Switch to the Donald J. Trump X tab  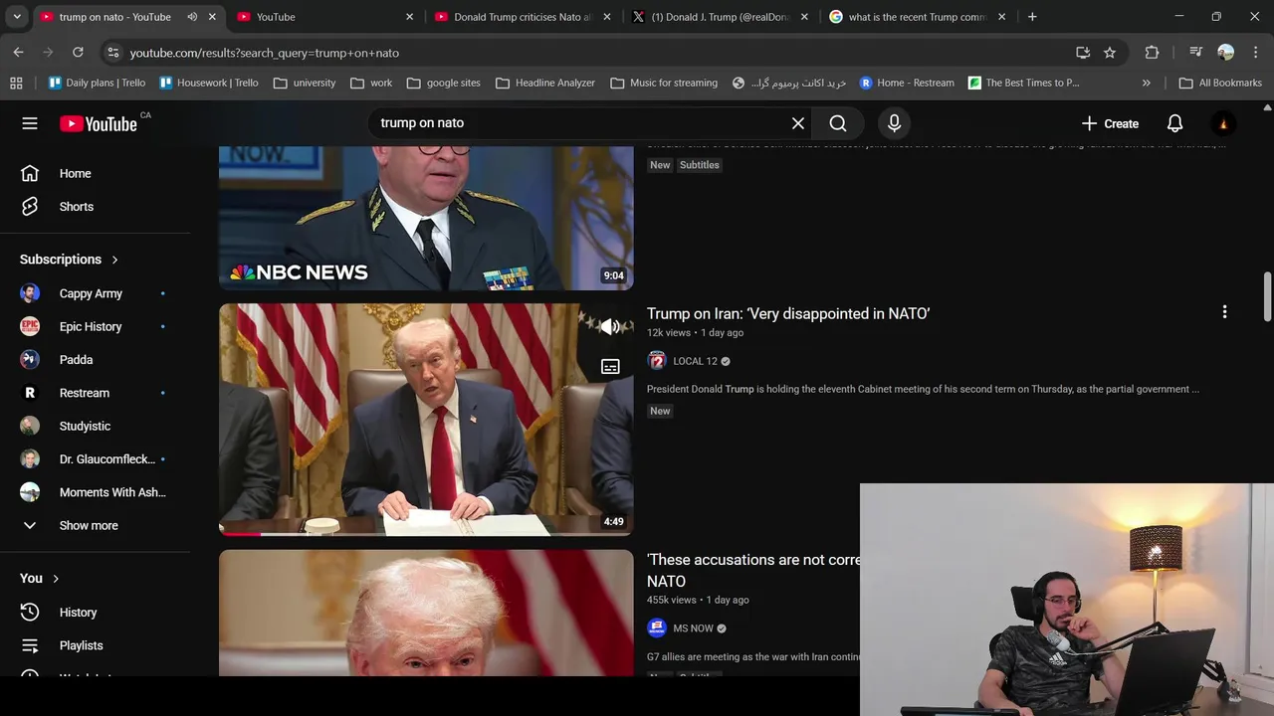click(x=721, y=17)
